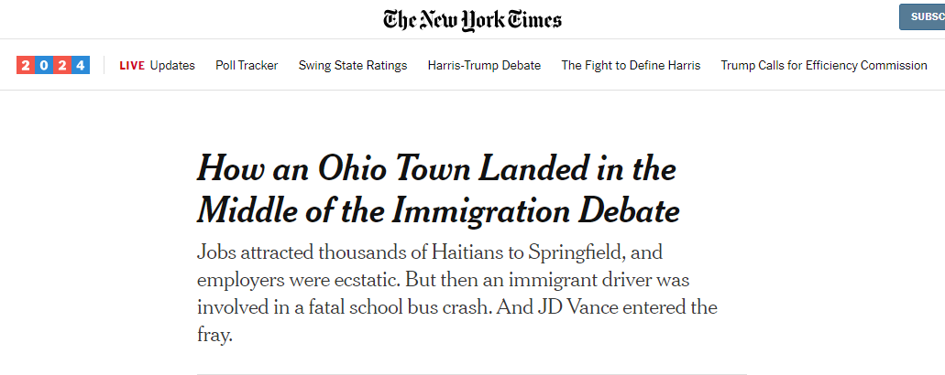Open the Poll Tracker nav item
Screen dimensions: 945x375
point(247,65)
